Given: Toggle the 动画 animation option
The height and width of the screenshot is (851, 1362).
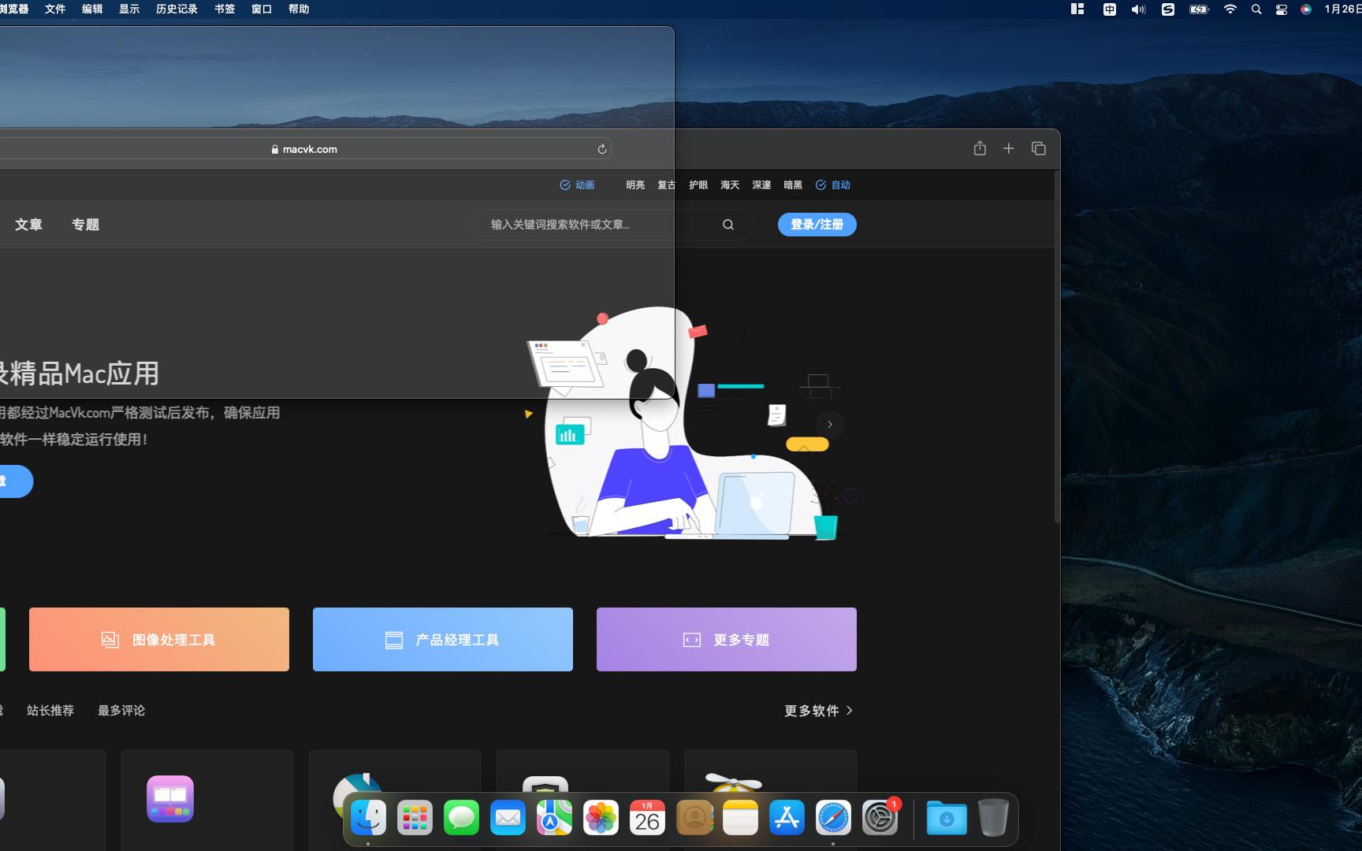Looking at the screenshot, I should [x=576, y=184].
